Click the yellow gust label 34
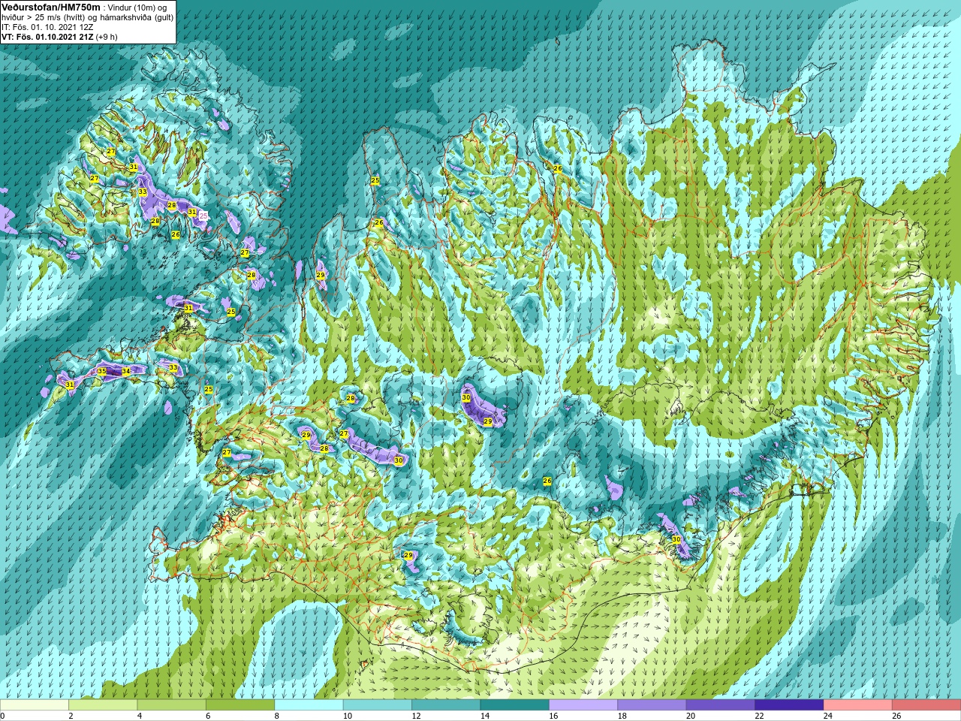Image resolution: width=961 pixels, height=721 pixels. click(x=126, y=371)
